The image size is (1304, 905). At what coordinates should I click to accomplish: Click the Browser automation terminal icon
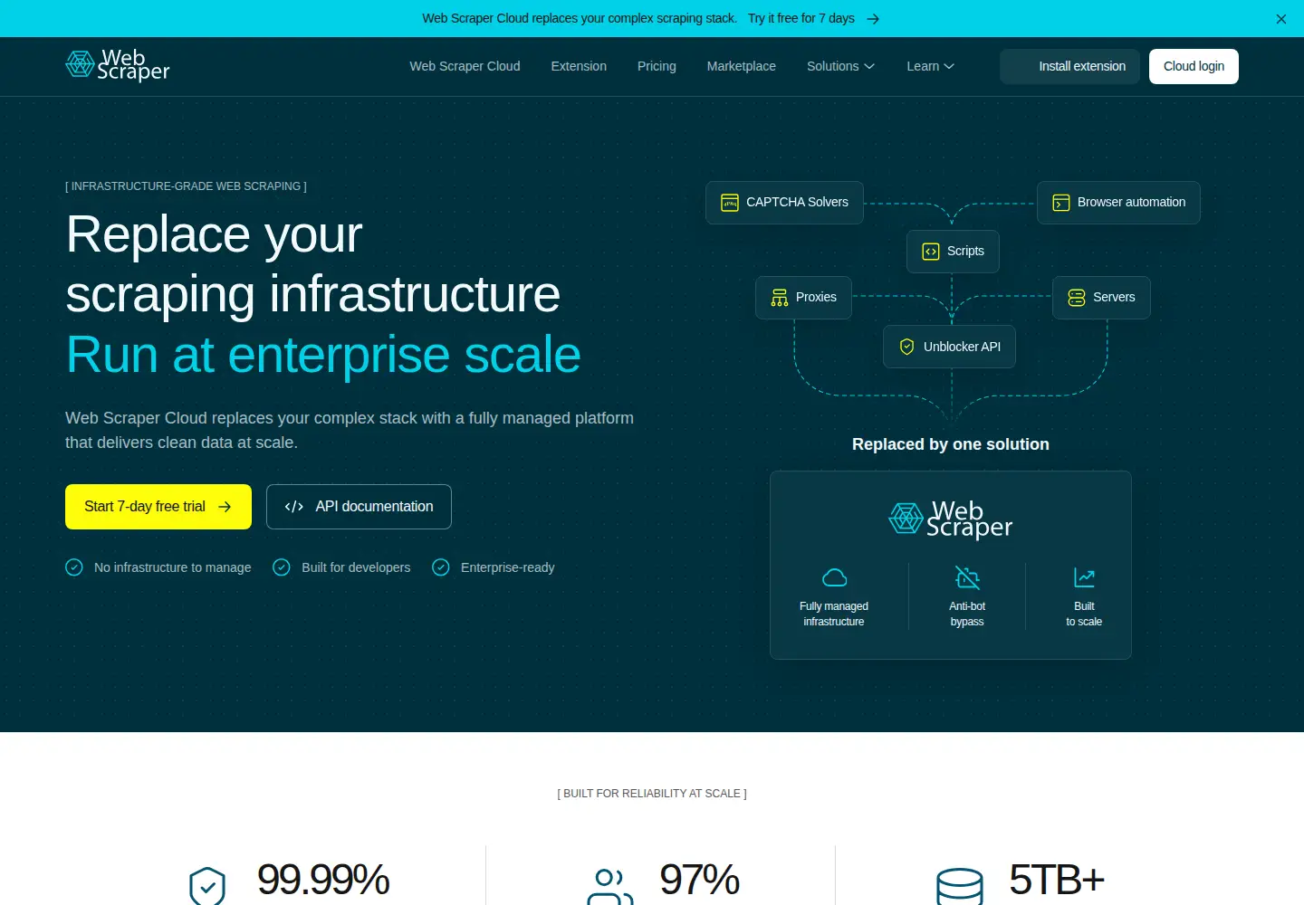tap(1061, 203)
